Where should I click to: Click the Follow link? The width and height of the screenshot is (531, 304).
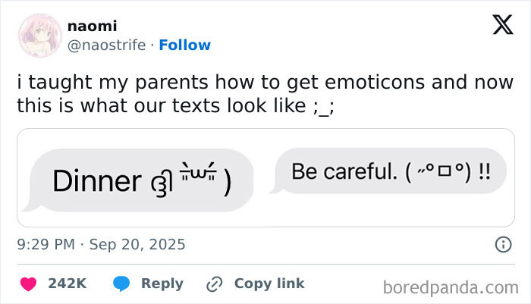pos(185,45)
